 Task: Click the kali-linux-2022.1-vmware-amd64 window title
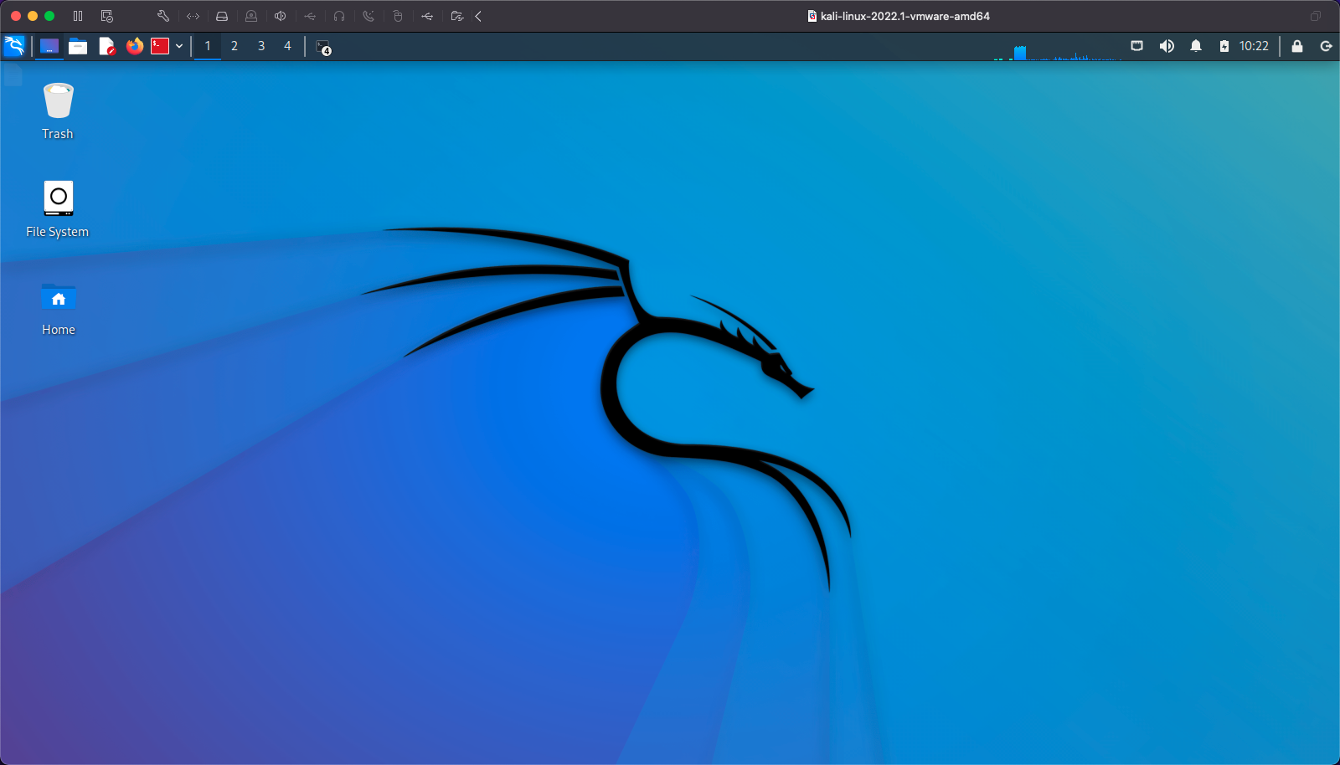point(905,16)
